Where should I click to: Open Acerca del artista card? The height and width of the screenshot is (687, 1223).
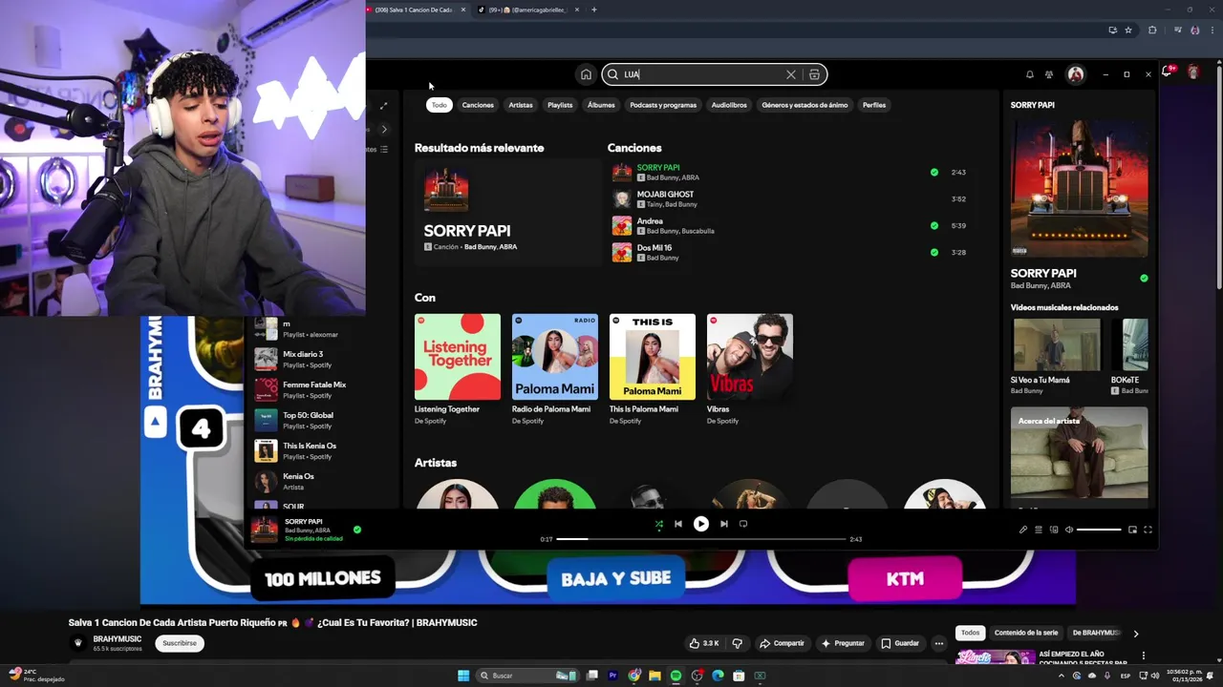pyautogui.click(x=1080, y=452)
